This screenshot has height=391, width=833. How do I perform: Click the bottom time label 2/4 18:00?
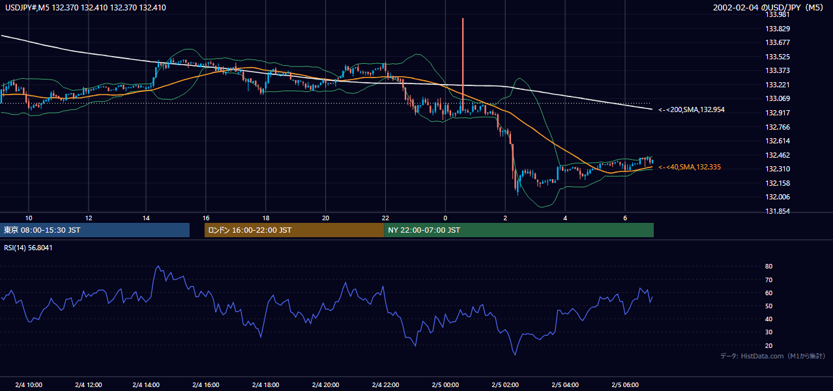(x=266, y=384)
